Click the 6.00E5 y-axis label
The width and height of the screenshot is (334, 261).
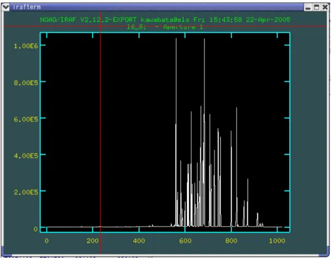click(x=26, y=119)
